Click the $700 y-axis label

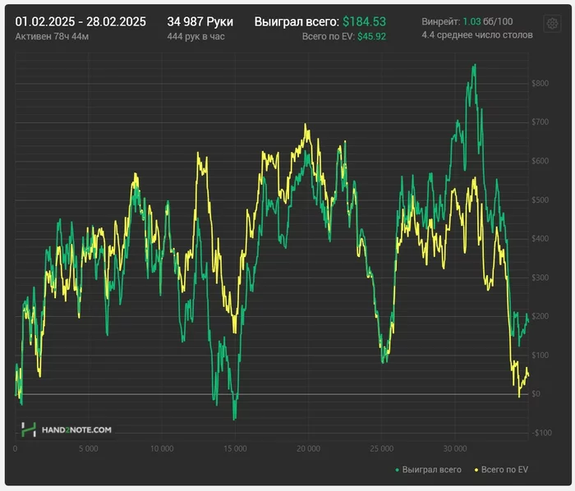(x=540, y=122)
